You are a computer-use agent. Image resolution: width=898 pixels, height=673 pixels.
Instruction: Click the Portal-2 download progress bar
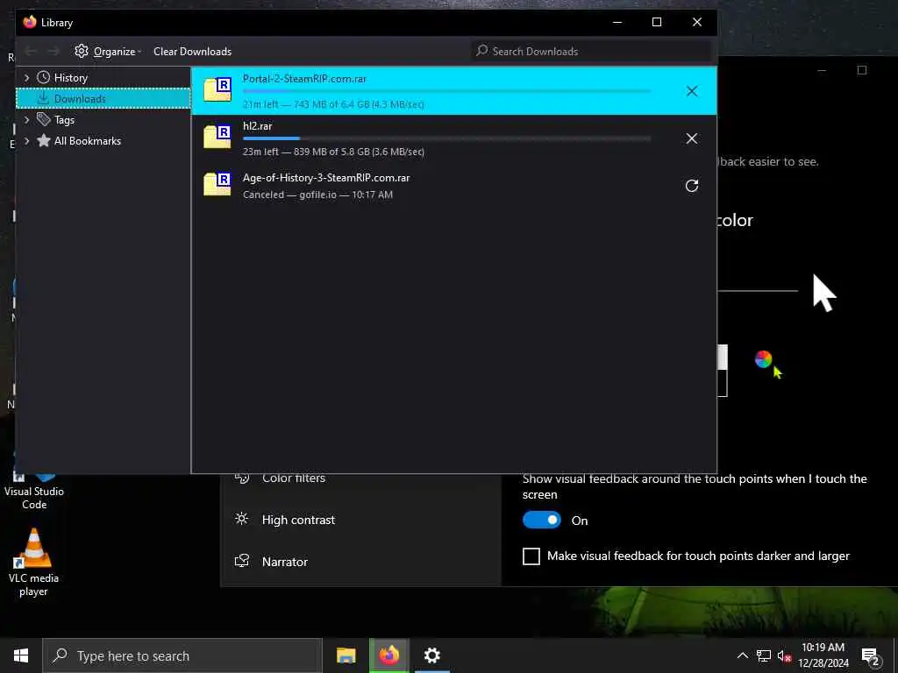point(446,91)
